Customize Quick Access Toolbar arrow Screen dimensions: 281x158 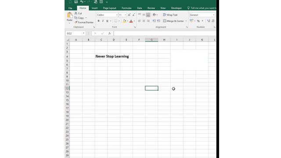coord(107,2)
